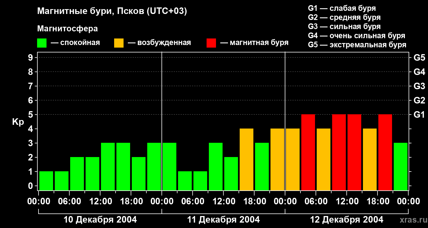Screen dimensions: 428x228
Task: Click the 'Kp' axis title
Action: [x=18, y=122]
